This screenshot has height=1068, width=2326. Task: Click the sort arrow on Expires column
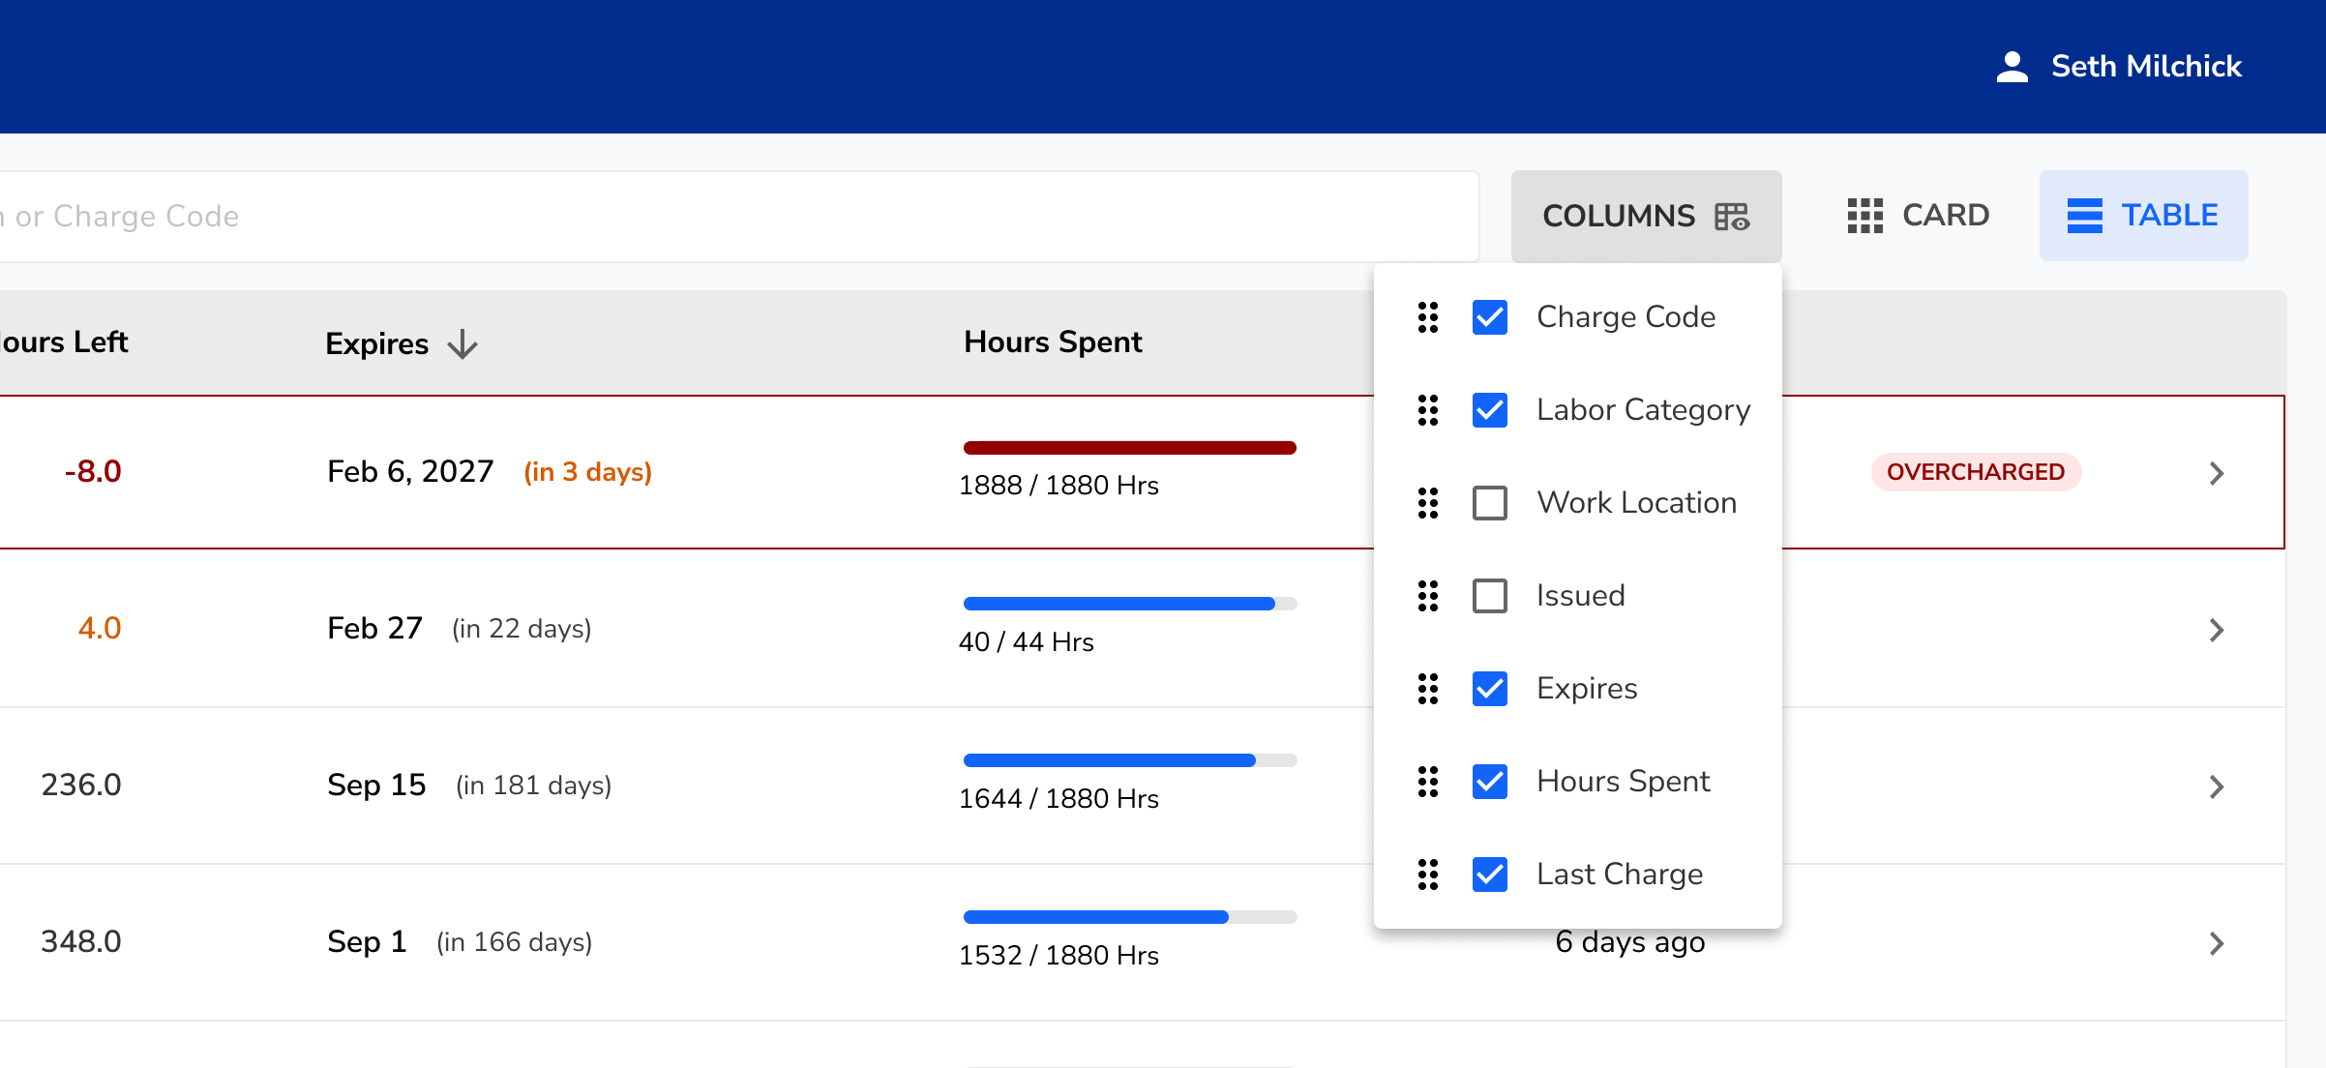pyautogui.click(x=462, y=344)
